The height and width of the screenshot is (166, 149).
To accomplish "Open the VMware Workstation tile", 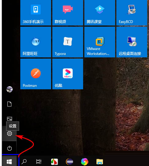I will [x=100, y=42].
